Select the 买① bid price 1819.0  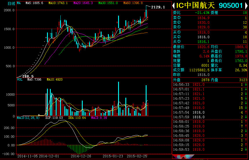tap(203, 32)
